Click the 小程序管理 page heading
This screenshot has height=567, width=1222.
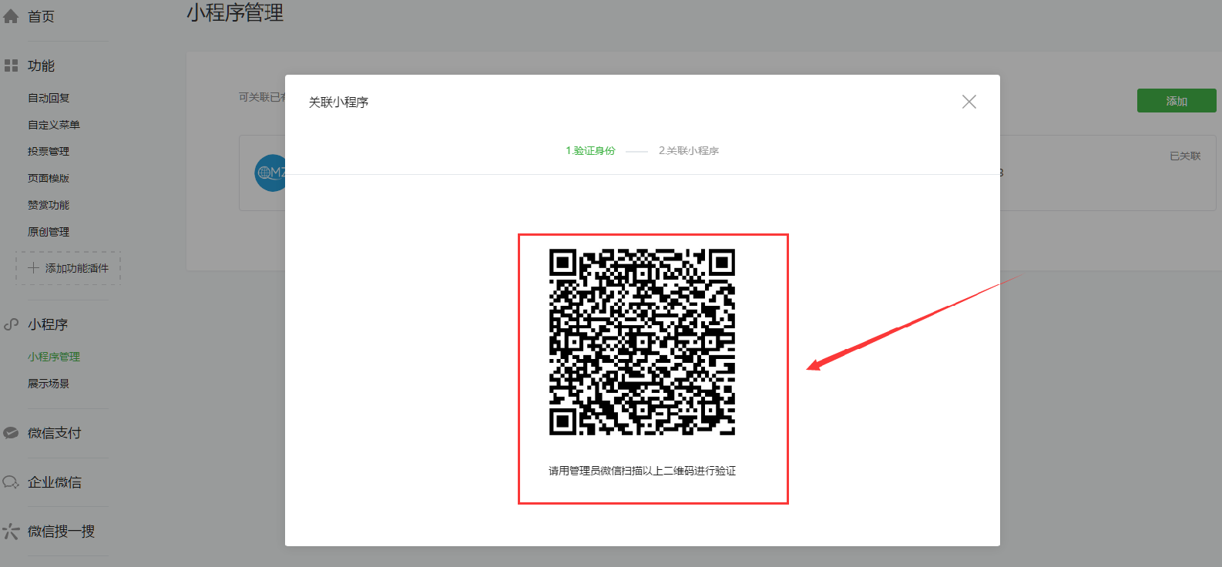pos(235,12)
